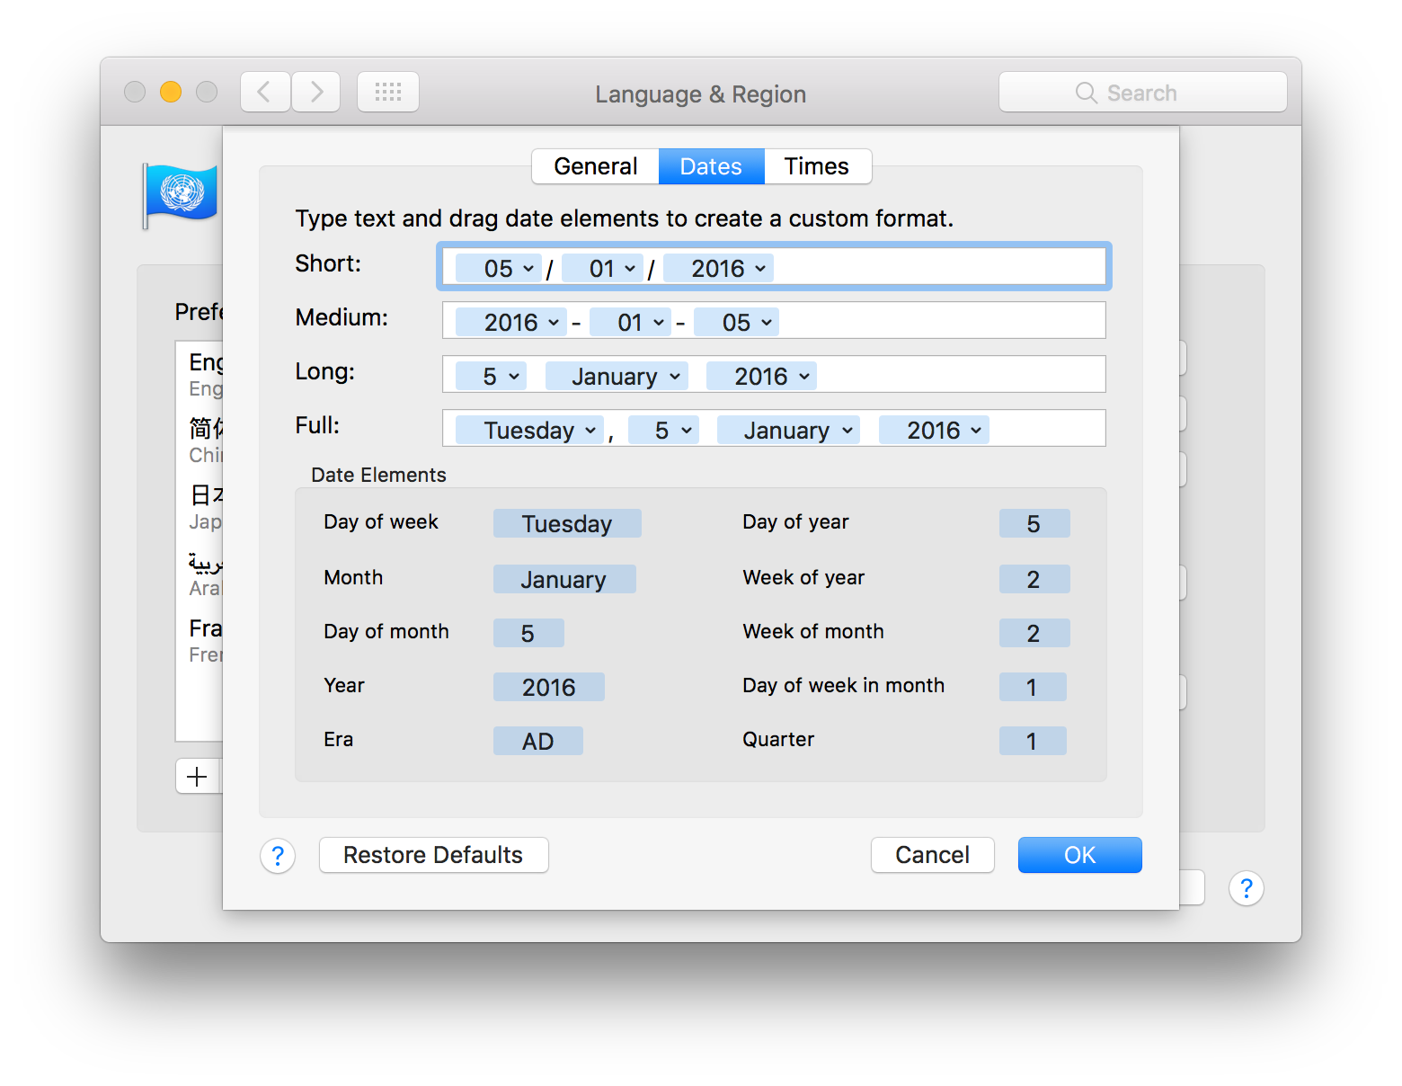Screen dimensions: 1402x1086
Task: Select the AD Era element
Action: coord(537,740)
